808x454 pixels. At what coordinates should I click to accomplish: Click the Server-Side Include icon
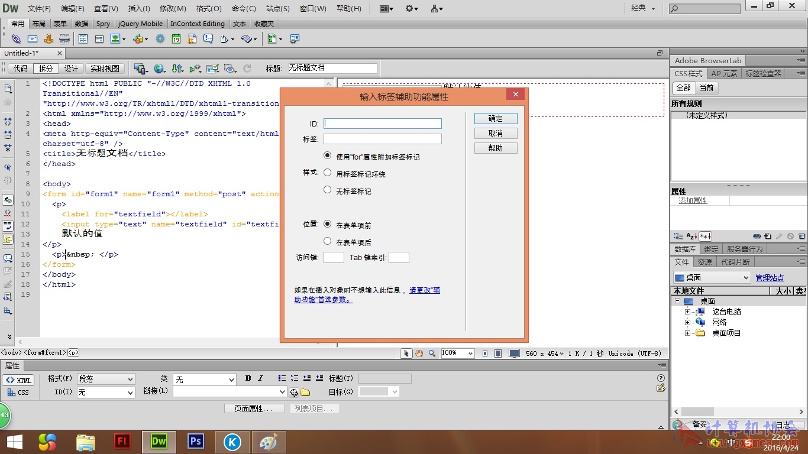[192, 39]
